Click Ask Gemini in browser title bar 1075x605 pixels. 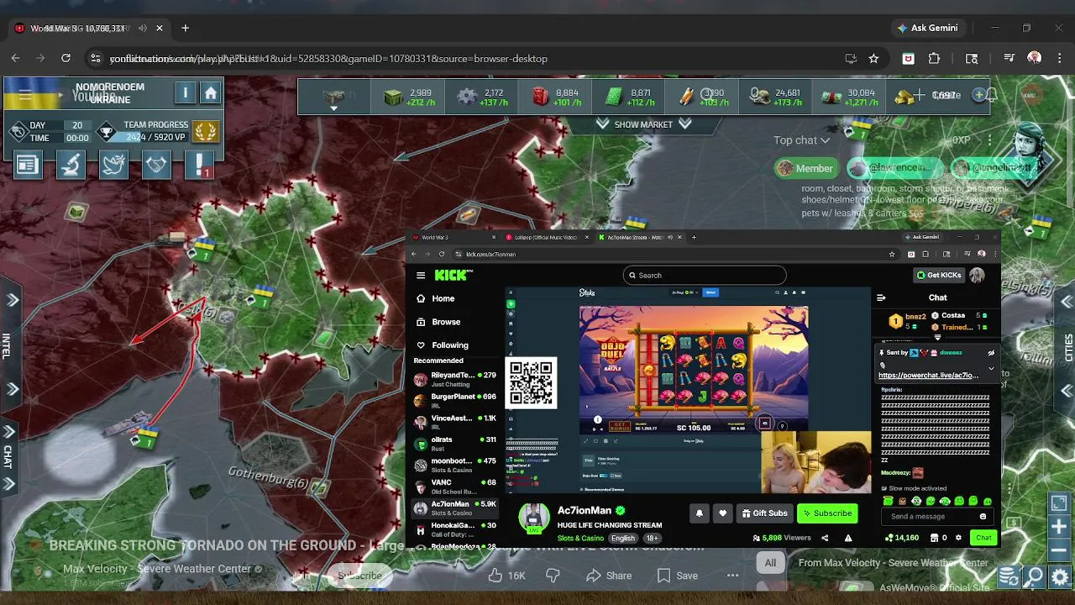pos(927,28)
